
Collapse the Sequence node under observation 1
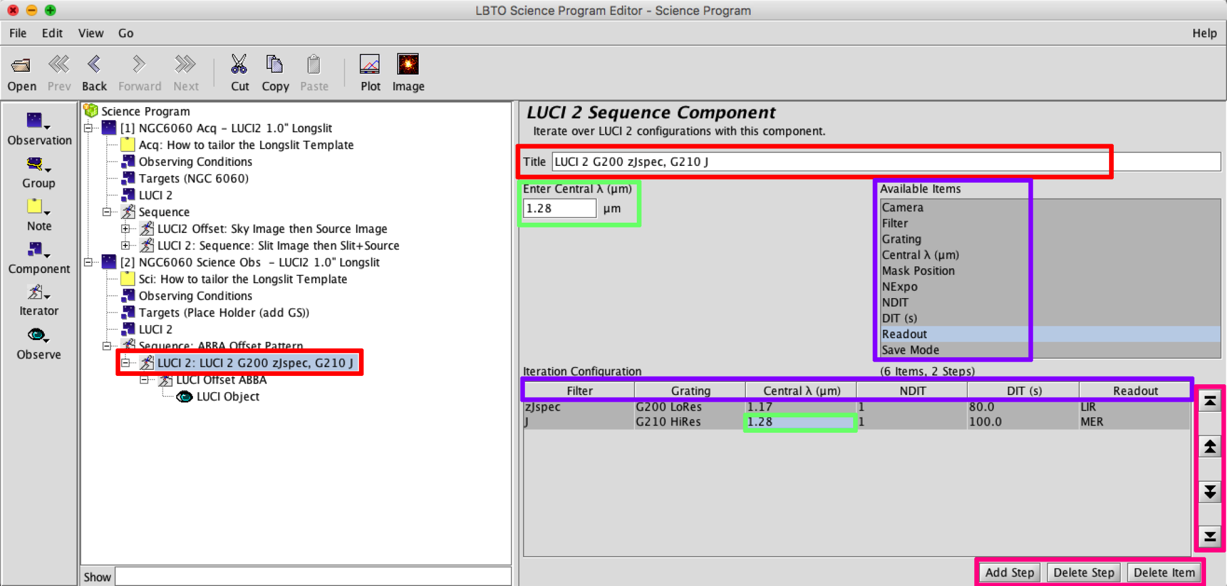coord(107,212)
